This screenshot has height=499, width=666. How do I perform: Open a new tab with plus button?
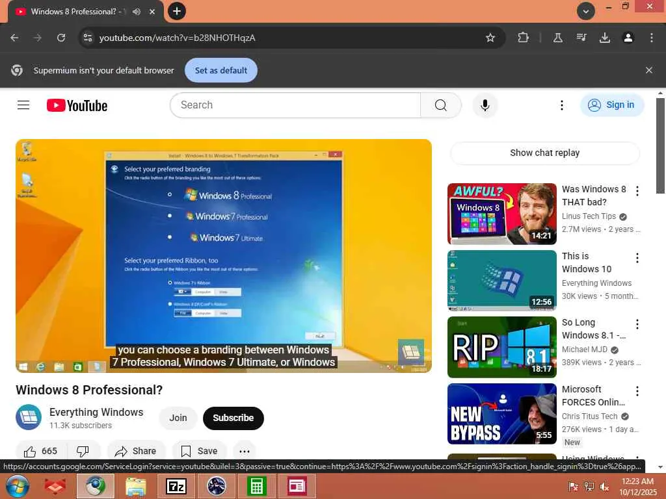coord(177,11)
